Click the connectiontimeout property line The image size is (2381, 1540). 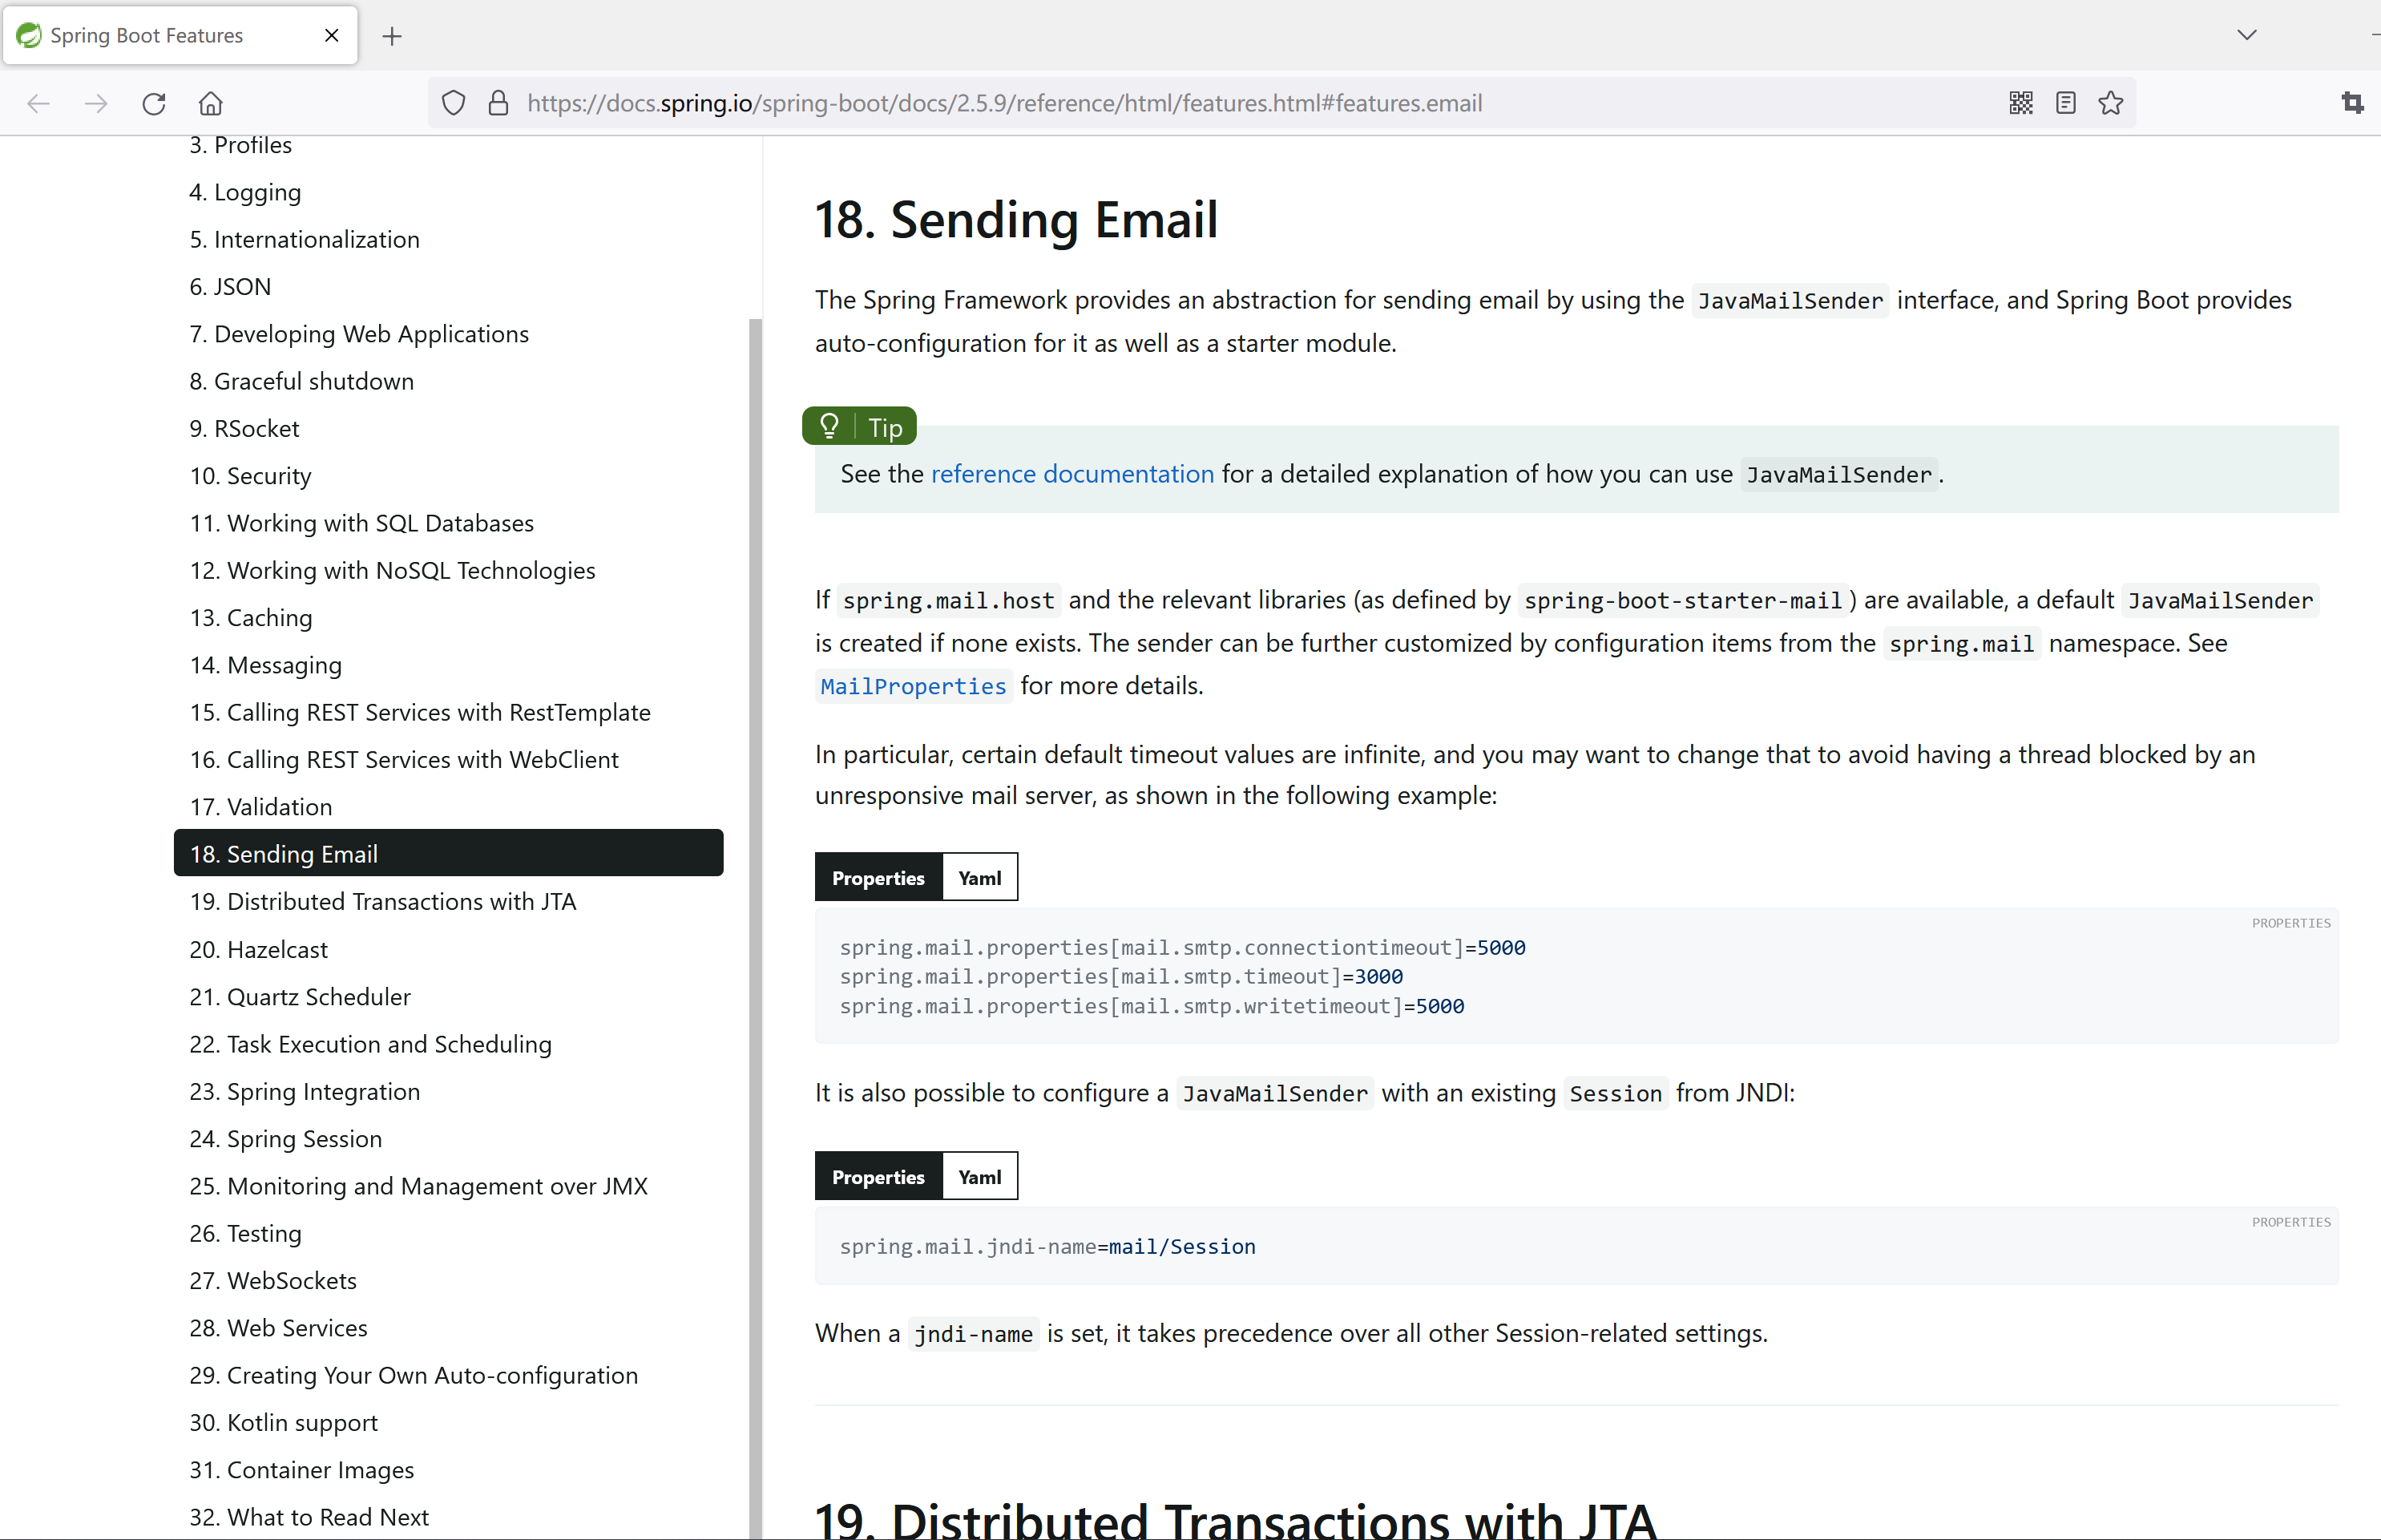click(1183, 947)
